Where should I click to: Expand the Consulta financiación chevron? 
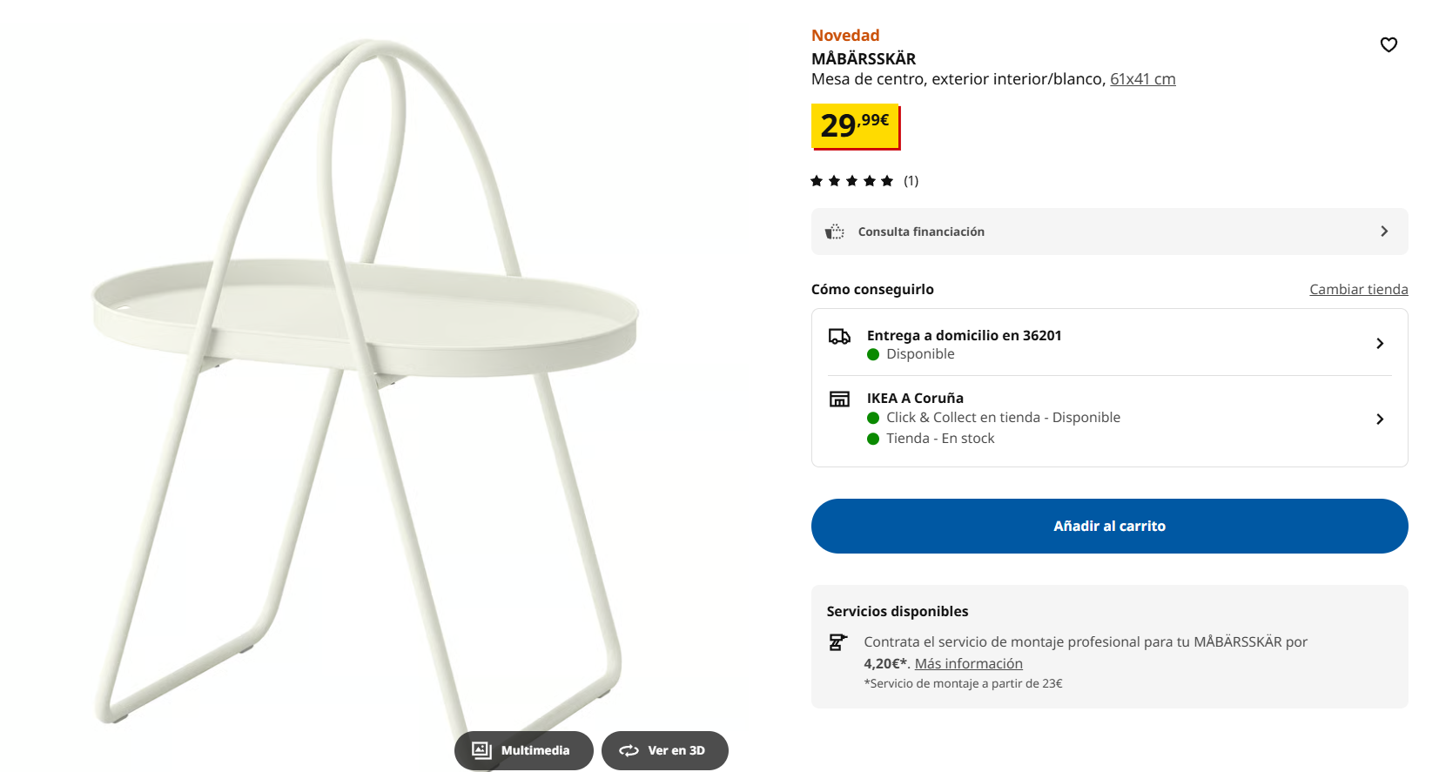tap(1384, 232)
